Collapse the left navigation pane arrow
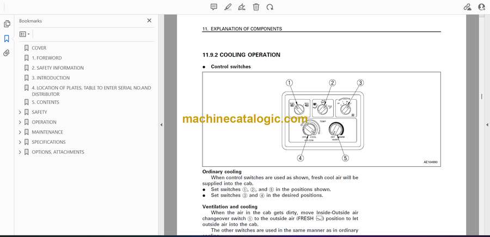The height and width of the screenshot is (237, 490). [x=161, y=125]
